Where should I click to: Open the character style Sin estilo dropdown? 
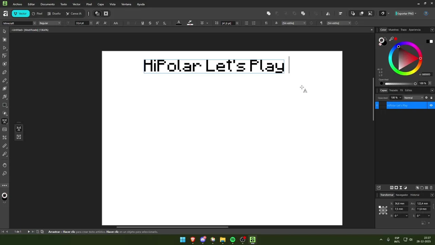tap(294, 23)
